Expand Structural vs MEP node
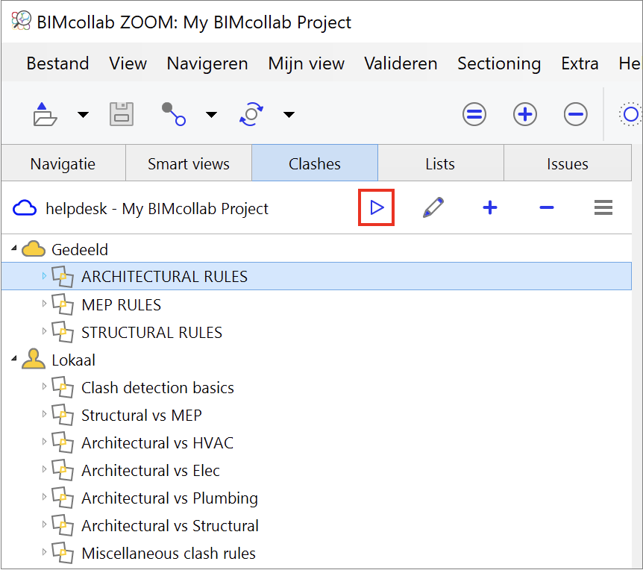Viewport: 643px width, 570px height. 44,414
